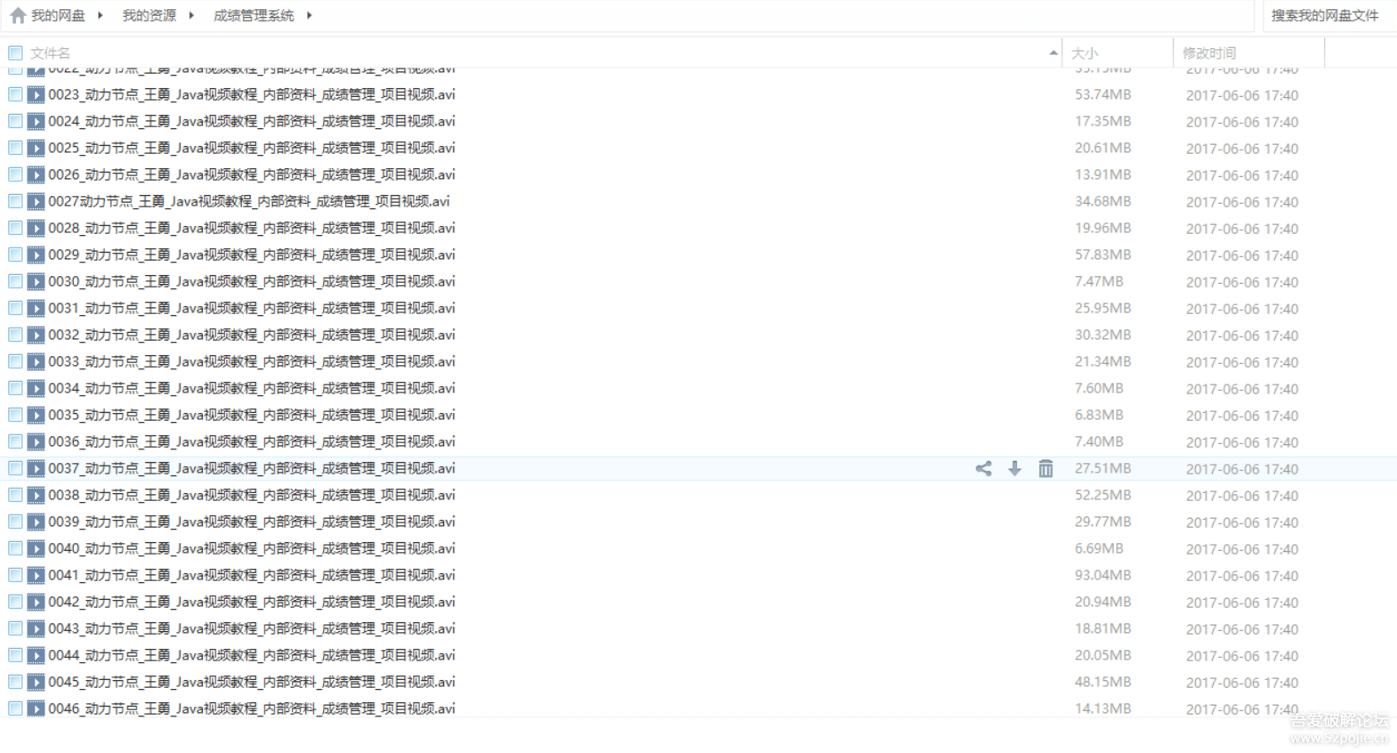Click the video icon of file 0042

click(36, 602)
